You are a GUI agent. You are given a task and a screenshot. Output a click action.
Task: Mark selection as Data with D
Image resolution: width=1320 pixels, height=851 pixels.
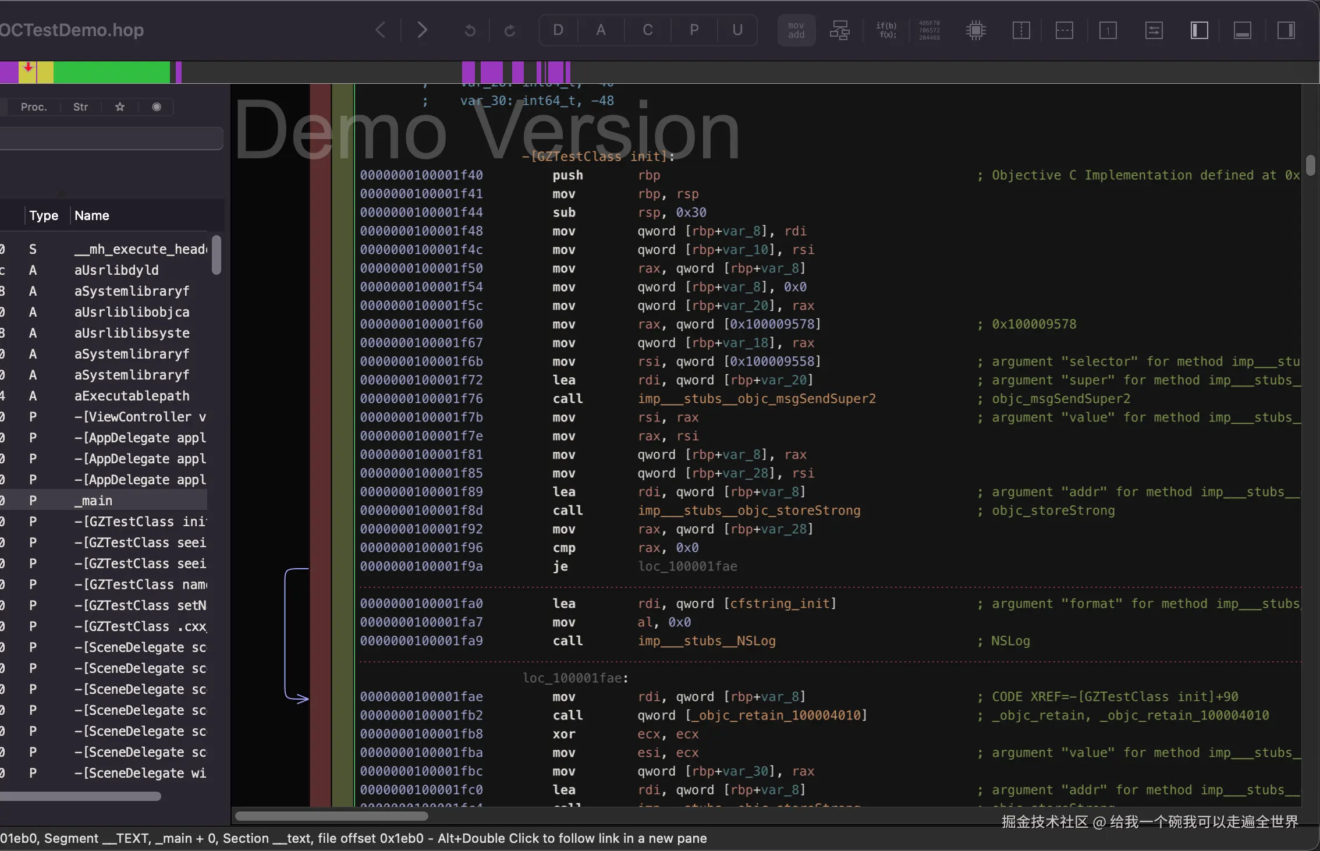tap(558, 30)
